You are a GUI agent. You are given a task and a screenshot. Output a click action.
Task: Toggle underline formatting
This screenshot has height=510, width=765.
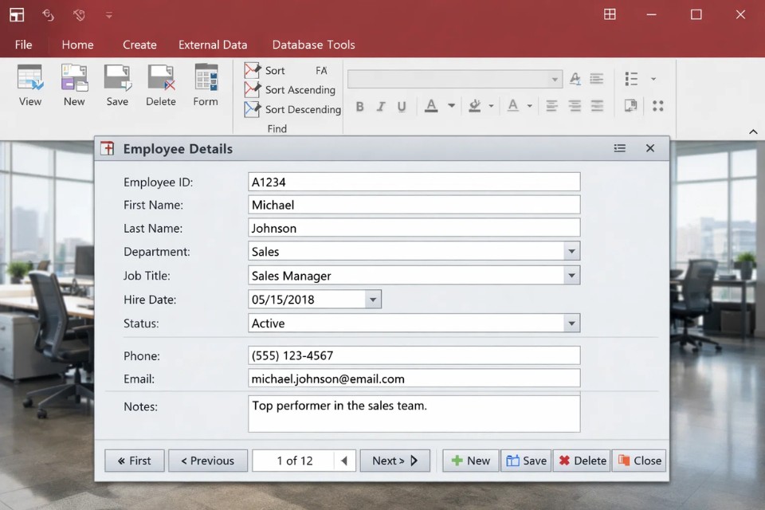coord(402,106)
